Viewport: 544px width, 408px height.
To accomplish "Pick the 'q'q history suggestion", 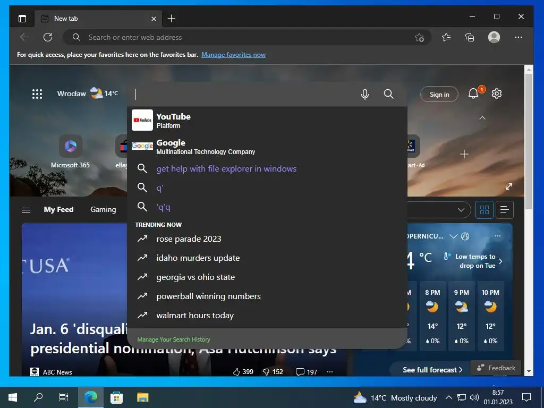I will [267, 207].
